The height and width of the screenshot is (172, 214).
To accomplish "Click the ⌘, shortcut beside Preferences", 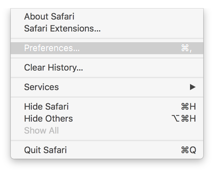I will [186, 48].
